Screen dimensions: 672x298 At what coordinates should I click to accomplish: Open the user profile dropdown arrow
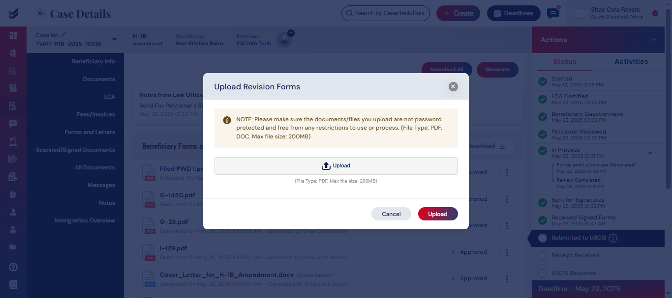(655, 13)
